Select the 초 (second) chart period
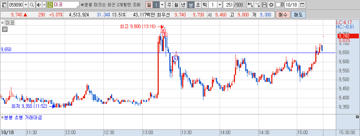The width and height of the screenshot is (360, 136). click(x=198, y=5)
